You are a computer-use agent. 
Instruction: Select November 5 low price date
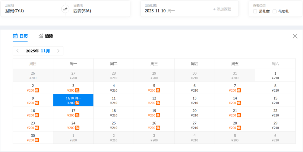click(154, 88)
